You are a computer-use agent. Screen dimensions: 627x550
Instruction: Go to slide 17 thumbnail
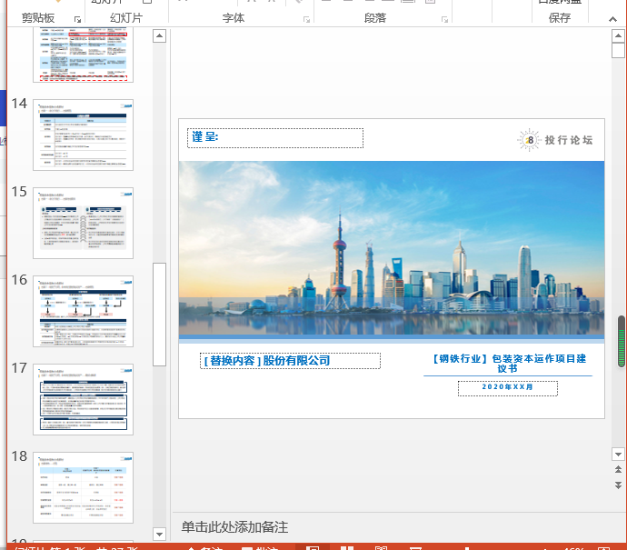pyautogui.click(x=84, y=399)
